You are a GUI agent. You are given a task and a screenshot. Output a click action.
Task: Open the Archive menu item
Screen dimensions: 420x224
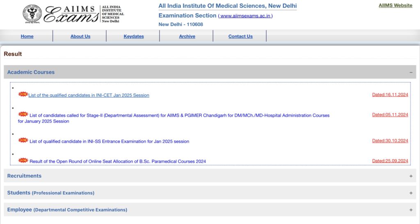point(187,36)
